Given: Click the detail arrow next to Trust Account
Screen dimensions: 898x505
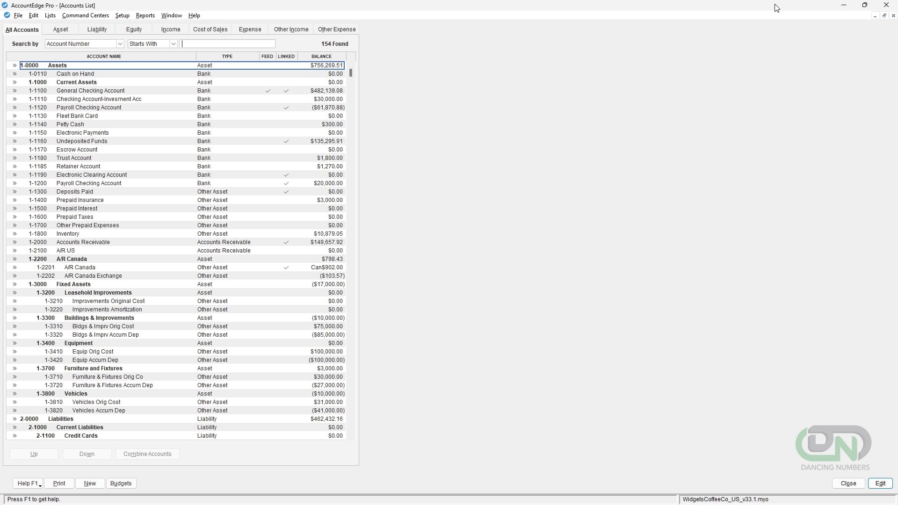Looking at the screenshot, I should coord(14,158).
